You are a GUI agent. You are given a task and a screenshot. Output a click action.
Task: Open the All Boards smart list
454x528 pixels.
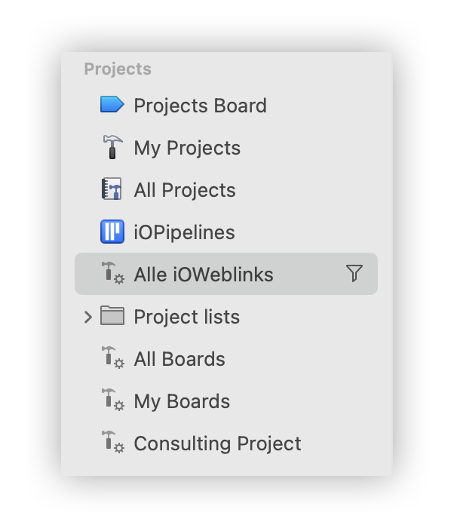pyautogui.click(x=179, y=359)
